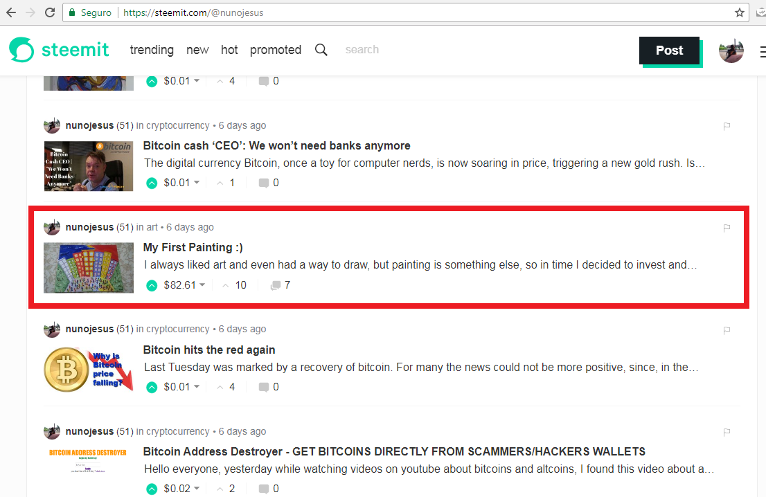The height and width of the screenshot is (497, 766).
Task: Upvote the Bitcoin cash CEO post
Action: pyautogui.click(x=152, y=183)
